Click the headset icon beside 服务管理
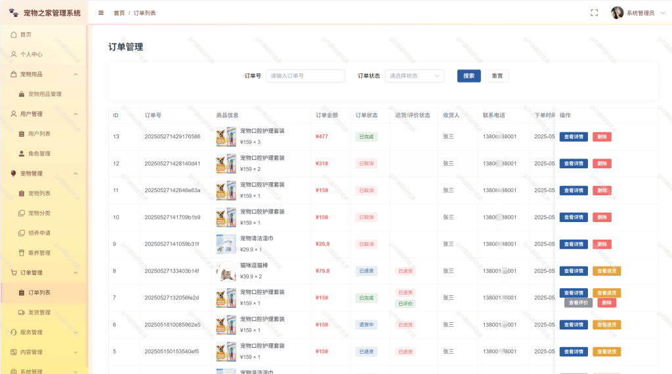 [14, 333]
